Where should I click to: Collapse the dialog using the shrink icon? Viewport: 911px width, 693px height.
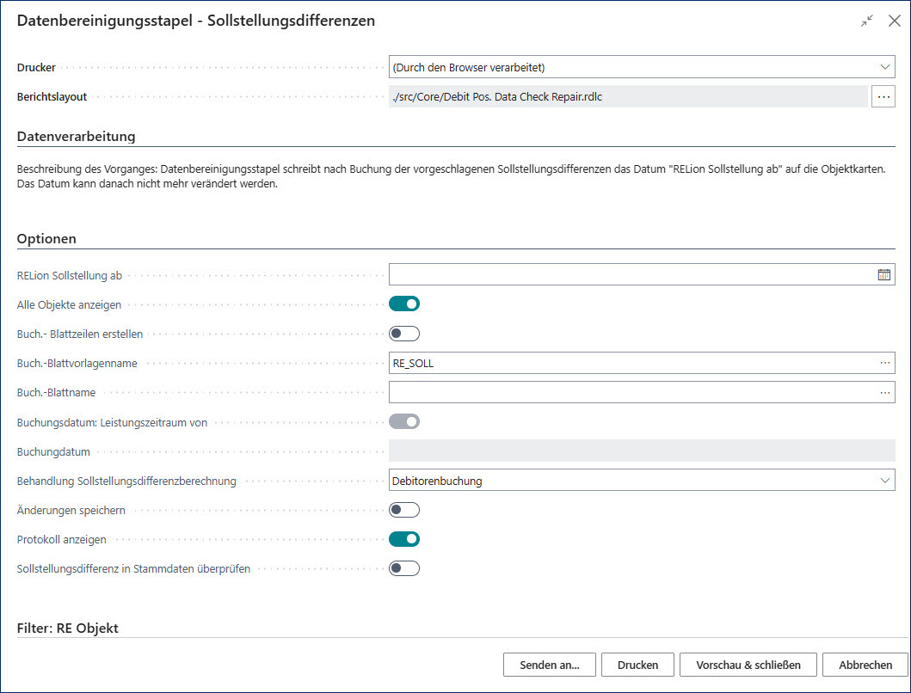click(x=866, y=21)
